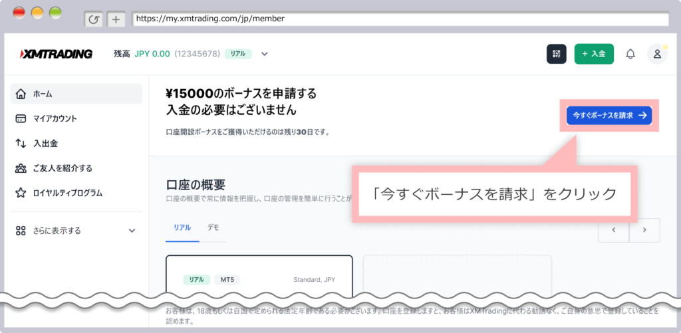
Task: Select the リアル accounts tab
Action: [x=182, y=227]
